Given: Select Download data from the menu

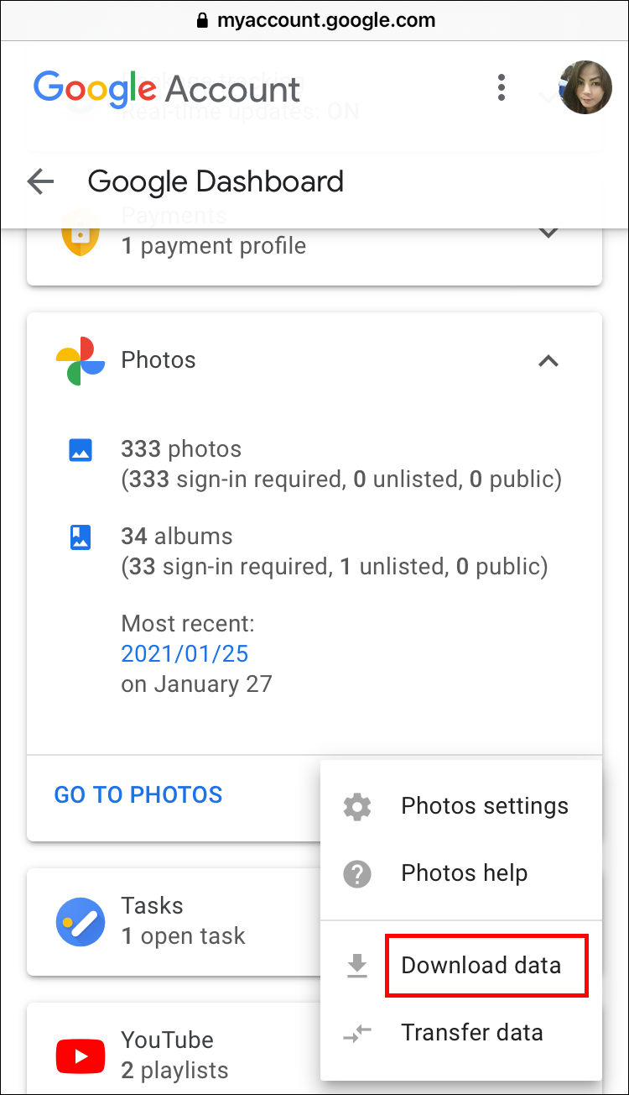Looking at the screenshot, I should coord(481,966).
